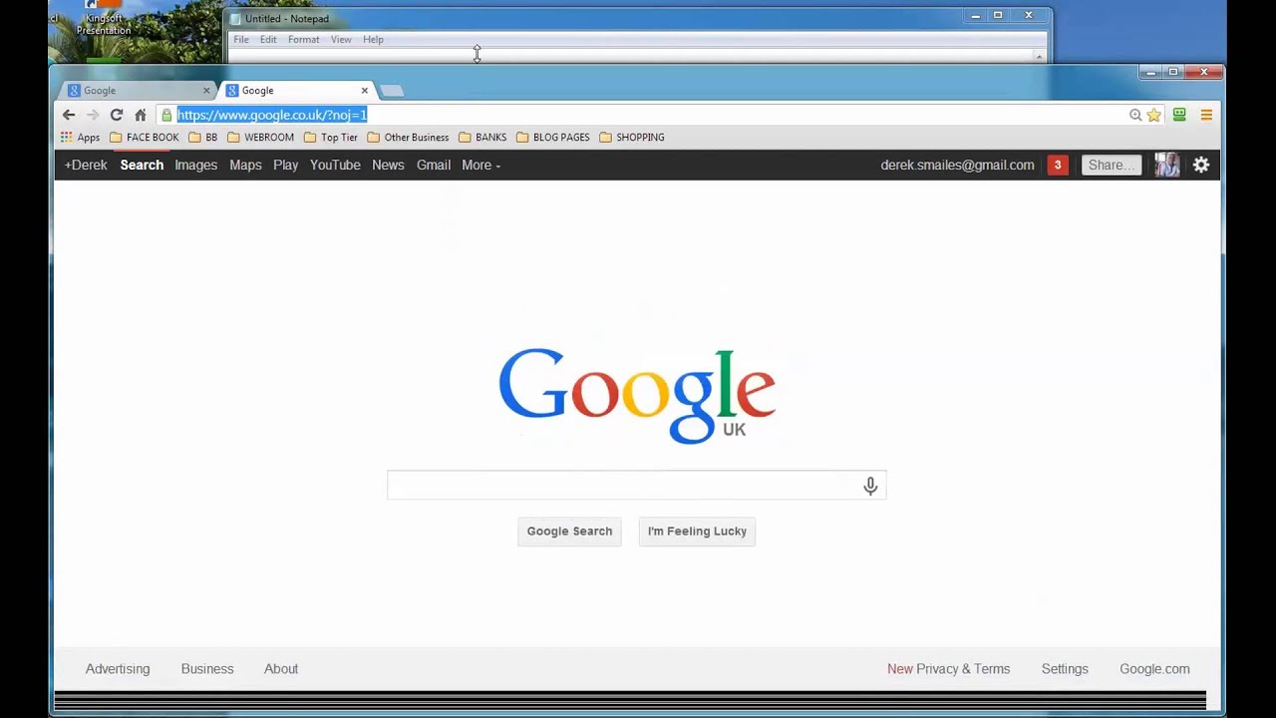View the red 3 notifications badge
The height and width of the screenshot is (718, 1276).
pos(1058,166)
